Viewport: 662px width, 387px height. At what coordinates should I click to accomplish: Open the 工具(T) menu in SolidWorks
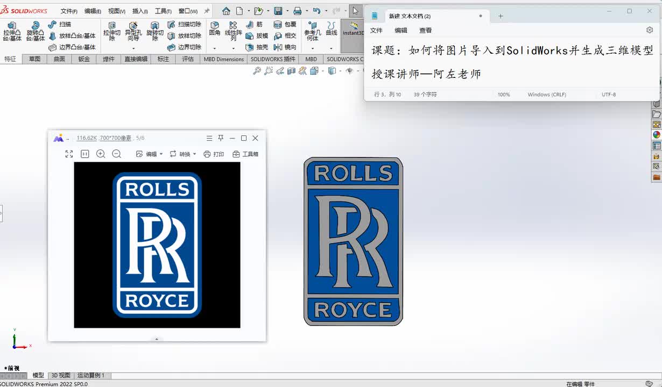(163, 11)
